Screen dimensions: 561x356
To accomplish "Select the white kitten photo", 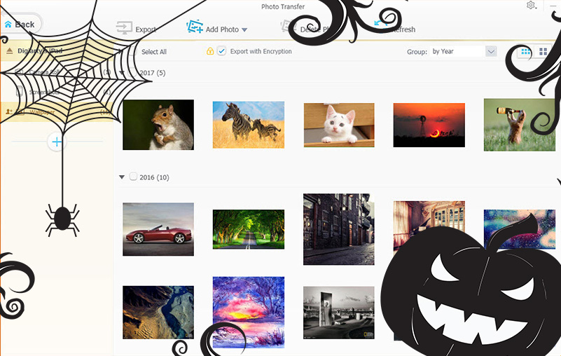I will click(x=339, y=125).
